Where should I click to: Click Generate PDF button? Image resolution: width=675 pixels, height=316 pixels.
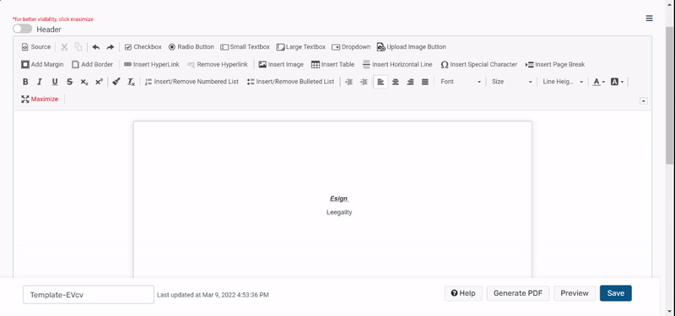click(x=518, y=293)
